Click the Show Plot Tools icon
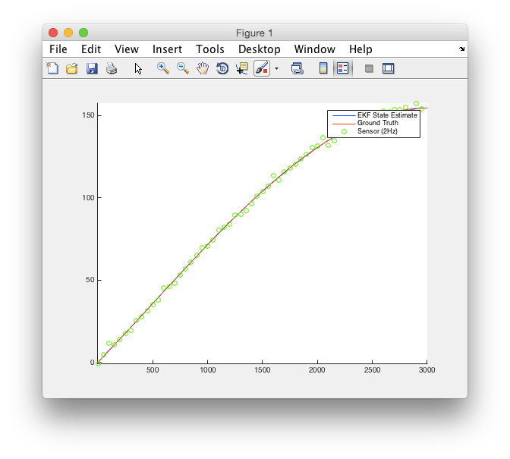This screenshot has width=510, height=459. tap(389, 68)
